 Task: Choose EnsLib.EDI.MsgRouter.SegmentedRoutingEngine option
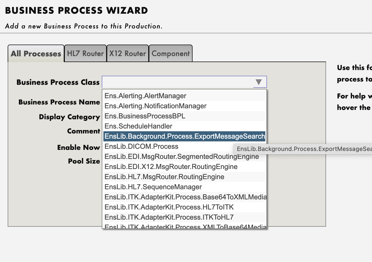coord(184,157)
